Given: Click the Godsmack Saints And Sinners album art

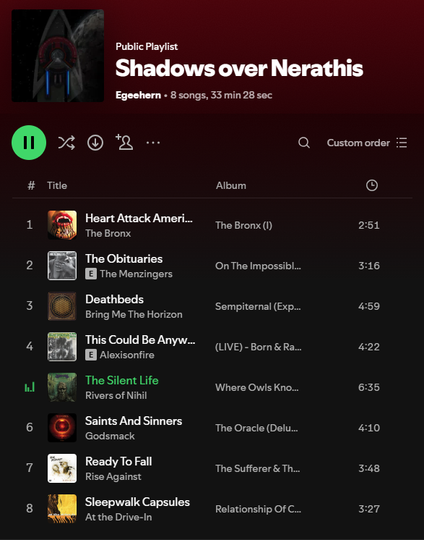Looking at the screenshot, I should click(x=62, y=428).
